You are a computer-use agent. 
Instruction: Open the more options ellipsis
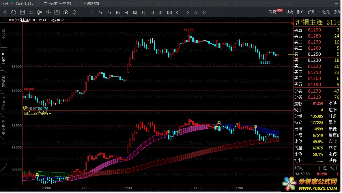tap(213, 13)
